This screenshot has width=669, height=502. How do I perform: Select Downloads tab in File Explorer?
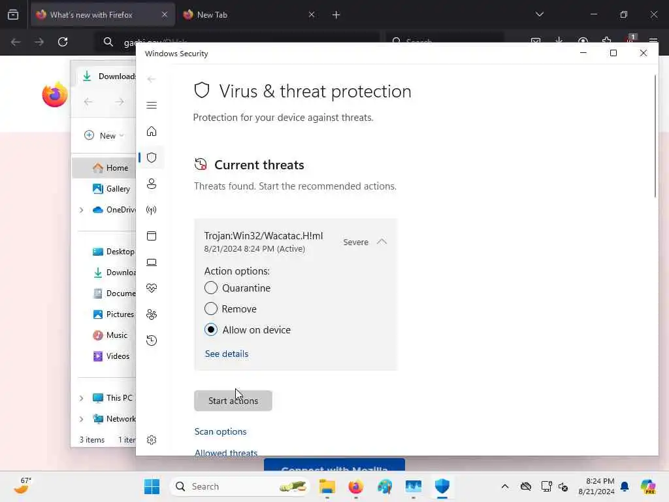[106, 76]
